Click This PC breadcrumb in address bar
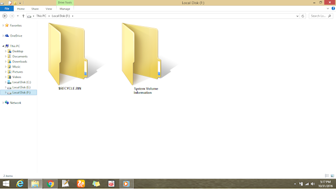Image resolution: width=336 pixels, height=189 pixels. tap(41, 16)
